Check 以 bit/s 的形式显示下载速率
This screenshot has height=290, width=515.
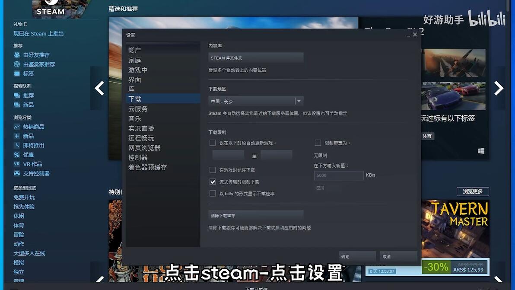[213, 194]
